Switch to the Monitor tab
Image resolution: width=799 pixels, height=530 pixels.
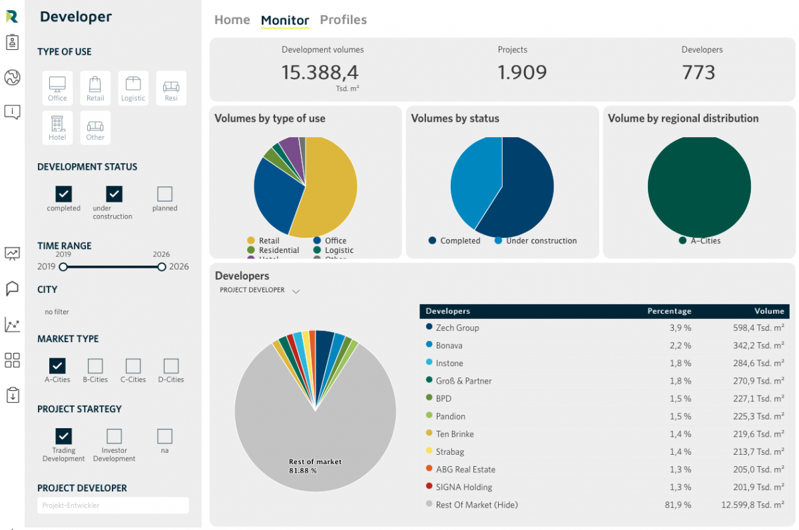(x=285, y=21)
